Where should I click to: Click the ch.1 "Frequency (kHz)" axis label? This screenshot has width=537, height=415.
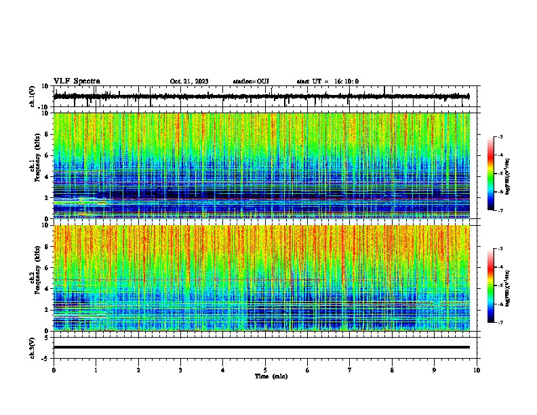tap(37, 157)
